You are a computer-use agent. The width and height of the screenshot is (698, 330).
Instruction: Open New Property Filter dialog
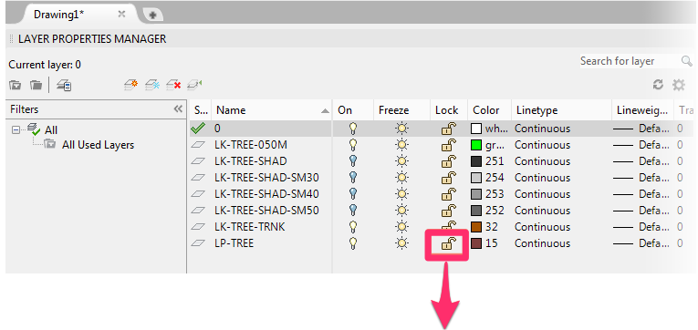click(16, 85)
